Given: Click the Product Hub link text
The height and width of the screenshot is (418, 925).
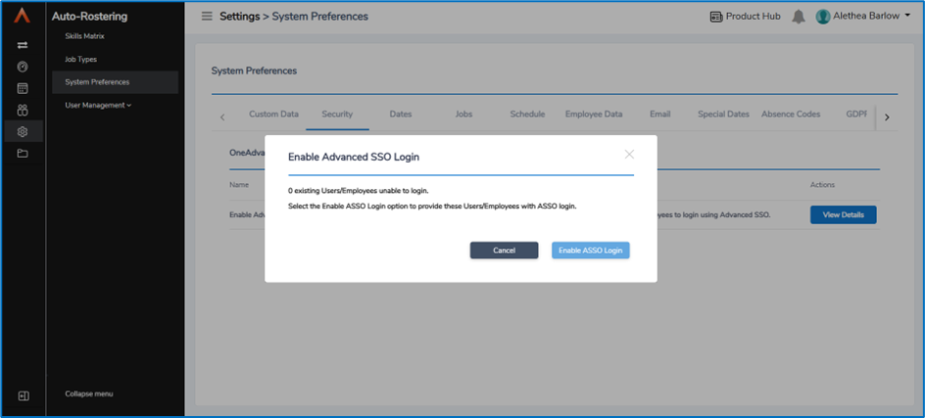Looking at the screenshot, I should [753, 17].
